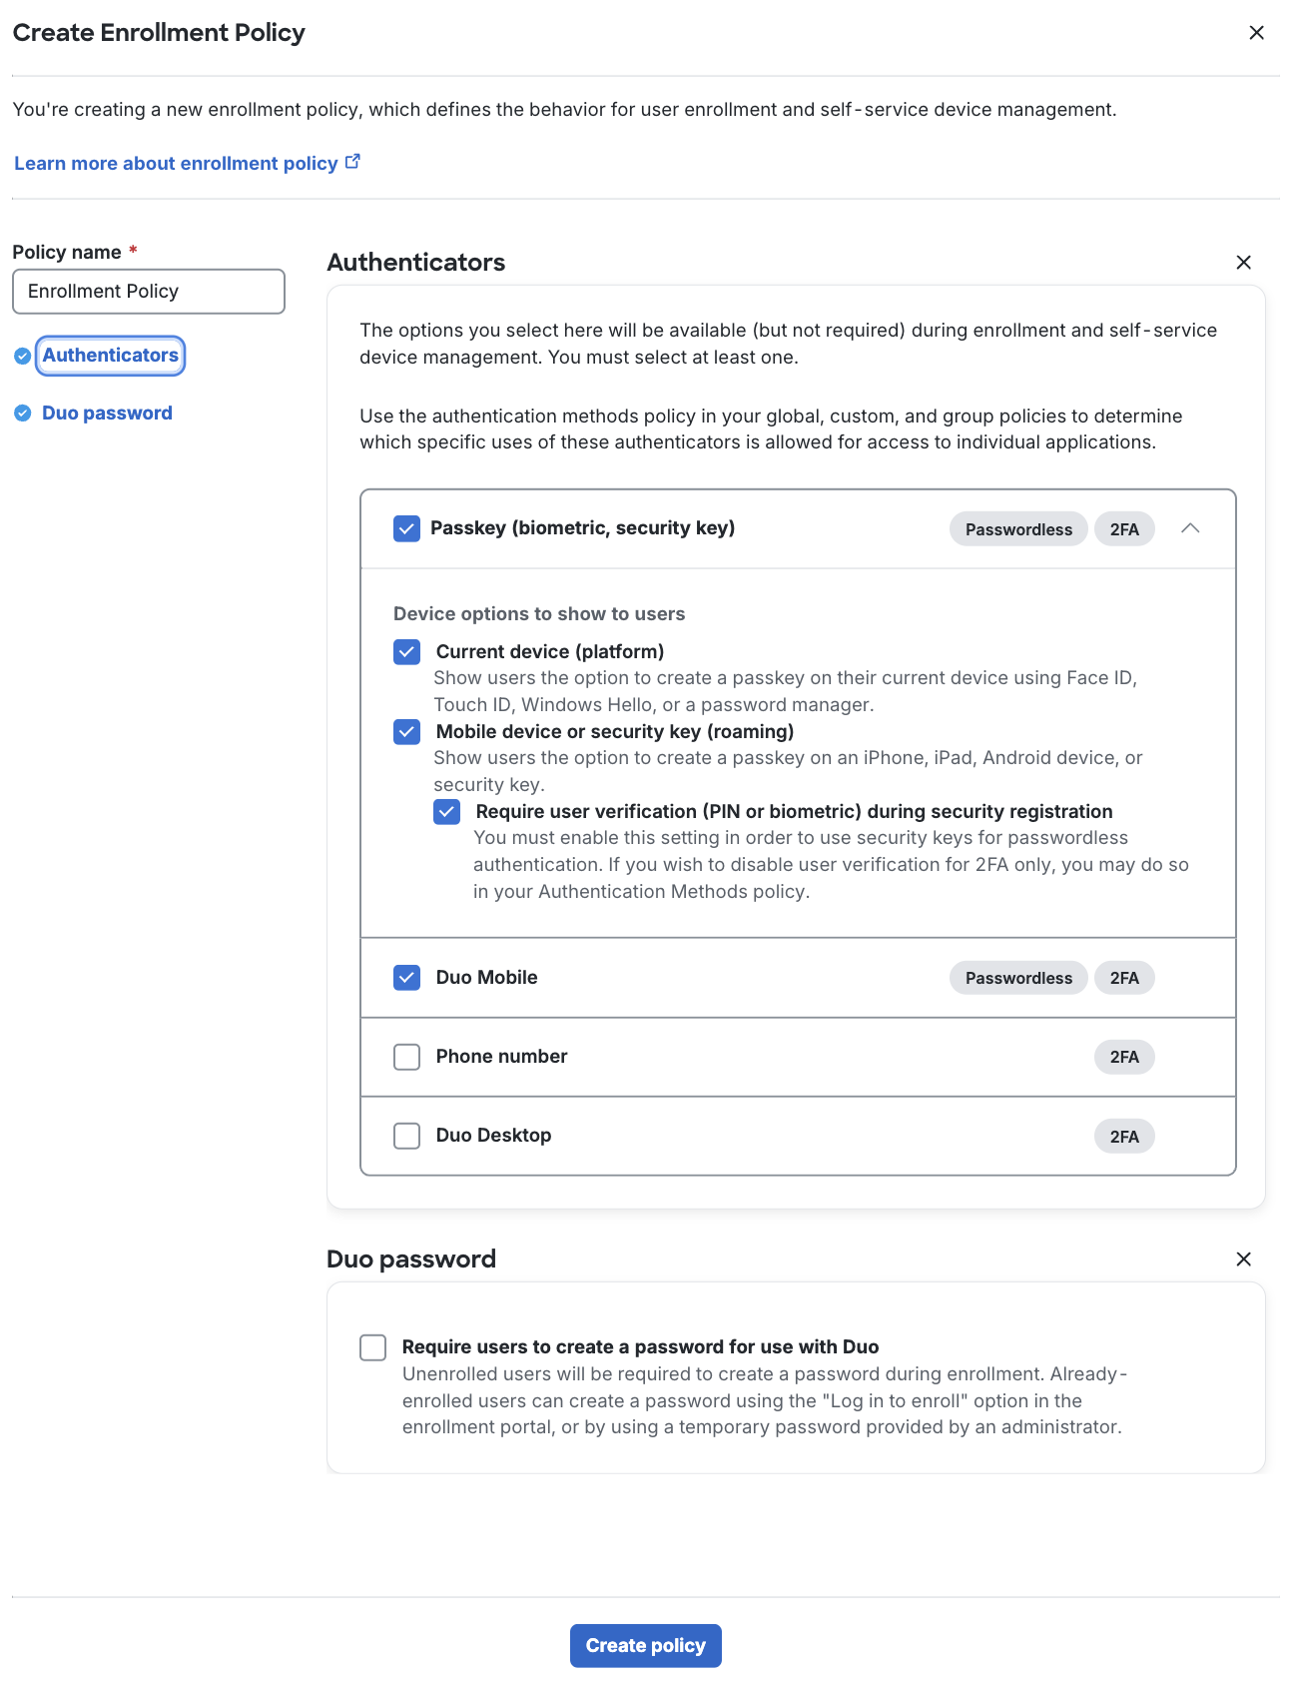Uncheck the Passkey (biometric, security key) checkbox
The width and height of the screenshot is (1290, 1686).
tap(406, 528)
